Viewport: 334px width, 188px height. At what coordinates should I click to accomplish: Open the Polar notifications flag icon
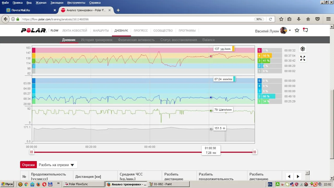pyautogui.click(x=305, y=30)
